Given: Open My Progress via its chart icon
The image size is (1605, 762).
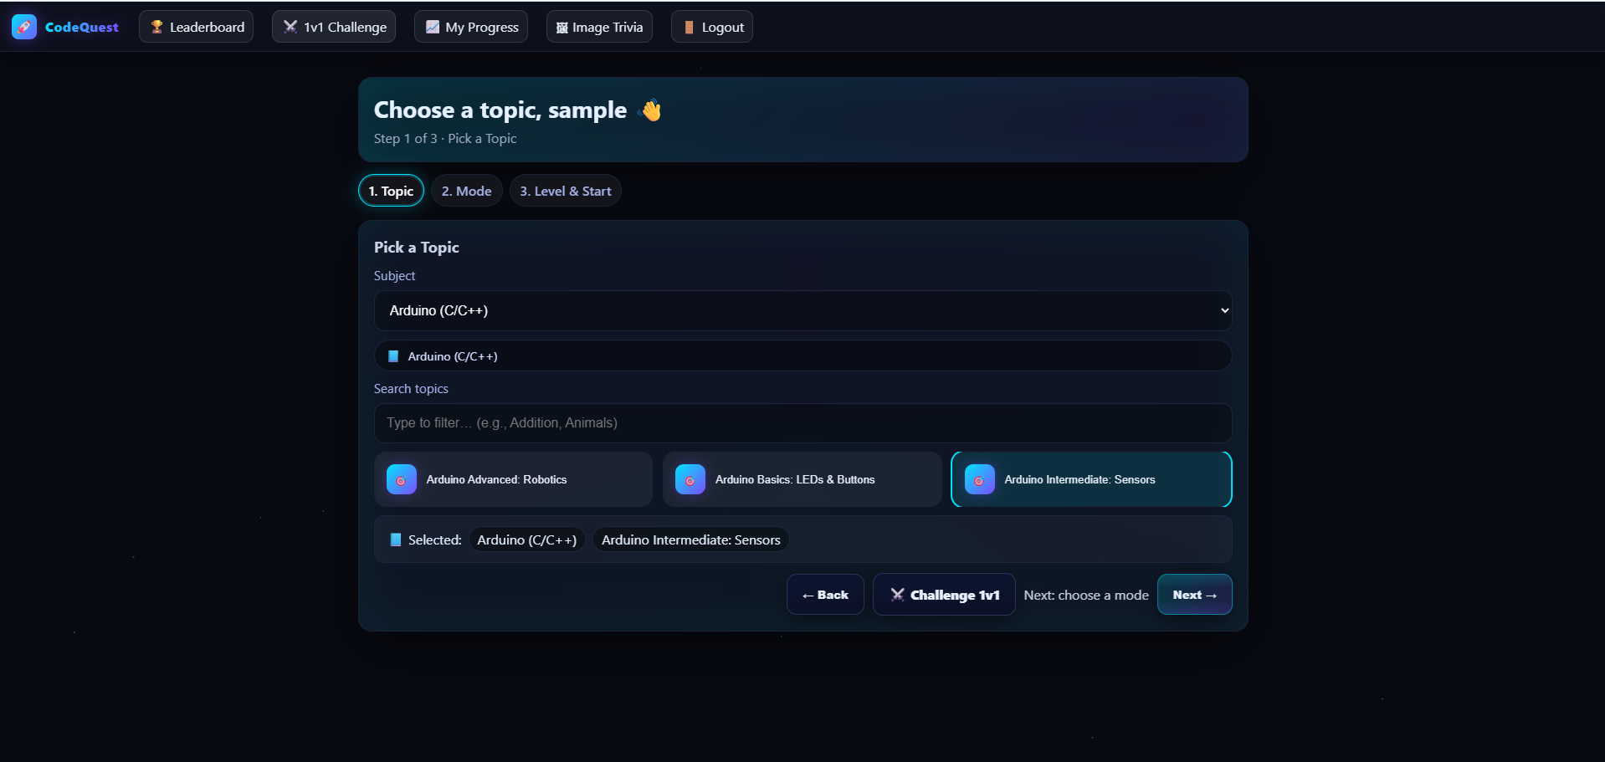Looking at the screenshot, I should point(431,26).
